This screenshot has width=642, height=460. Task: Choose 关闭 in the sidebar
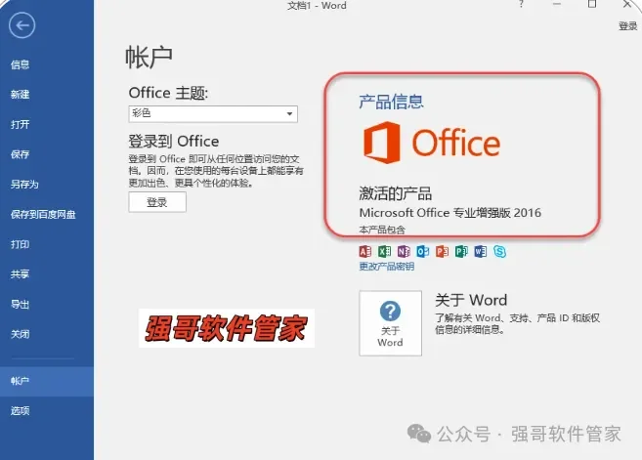point(21,334)
